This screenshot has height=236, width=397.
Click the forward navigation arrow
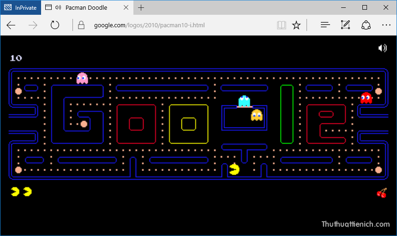tap(33, 25)
